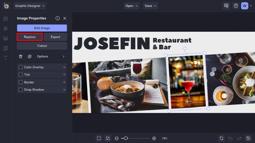The width and height of the screenshot is (255, 143).
Task: Expand the Border settings chevron
Action: 64,82
